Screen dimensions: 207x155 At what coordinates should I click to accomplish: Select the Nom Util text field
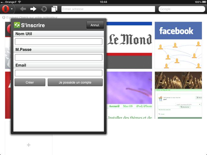[x=59, y=42]
